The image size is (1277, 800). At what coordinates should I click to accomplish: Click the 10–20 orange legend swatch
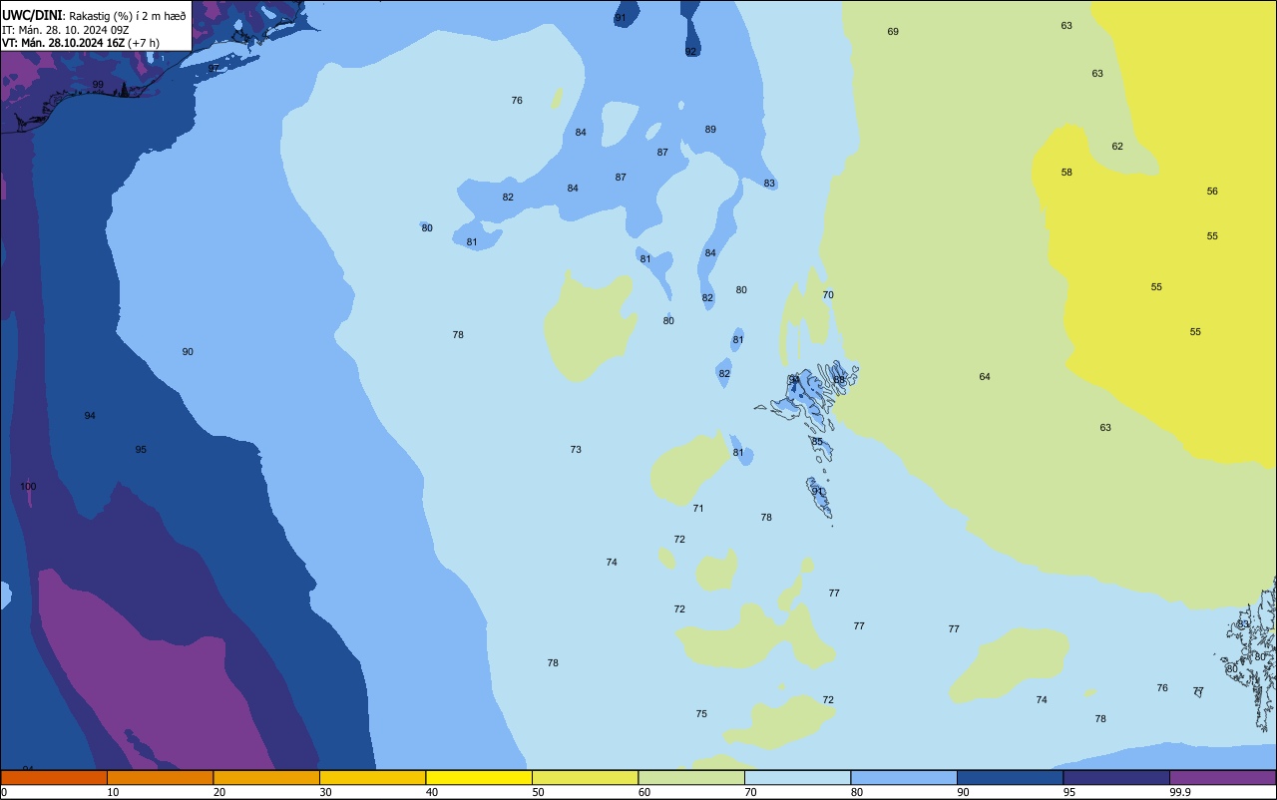coord(160,777)
